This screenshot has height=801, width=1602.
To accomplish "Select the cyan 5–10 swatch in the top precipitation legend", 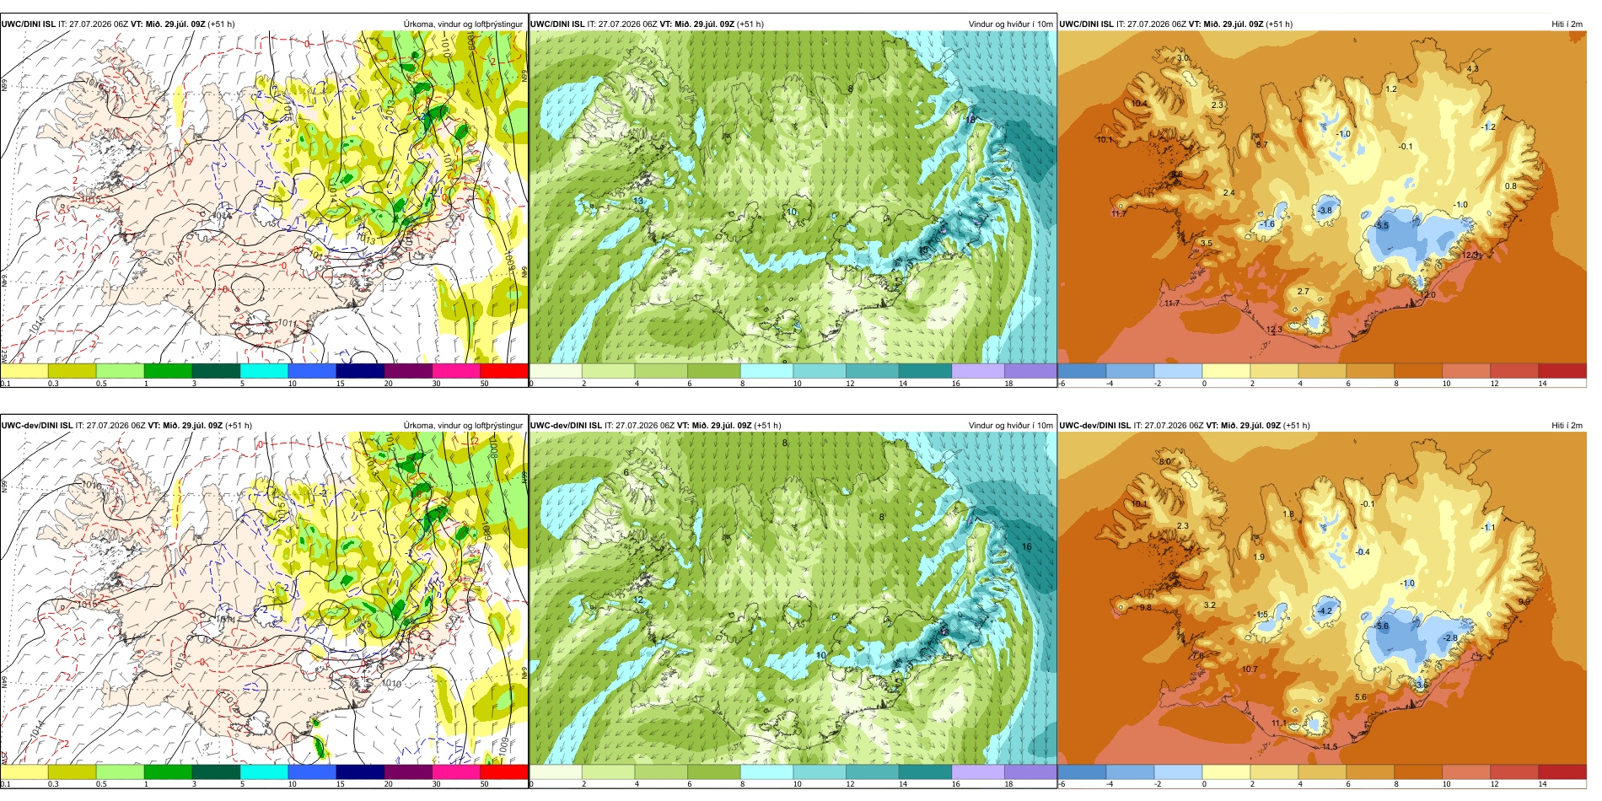I will tap(264, 370).
